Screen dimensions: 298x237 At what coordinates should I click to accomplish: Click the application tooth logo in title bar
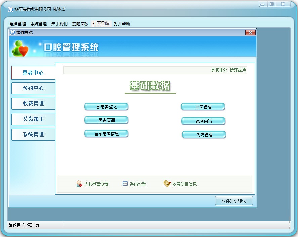coord(11,9)
